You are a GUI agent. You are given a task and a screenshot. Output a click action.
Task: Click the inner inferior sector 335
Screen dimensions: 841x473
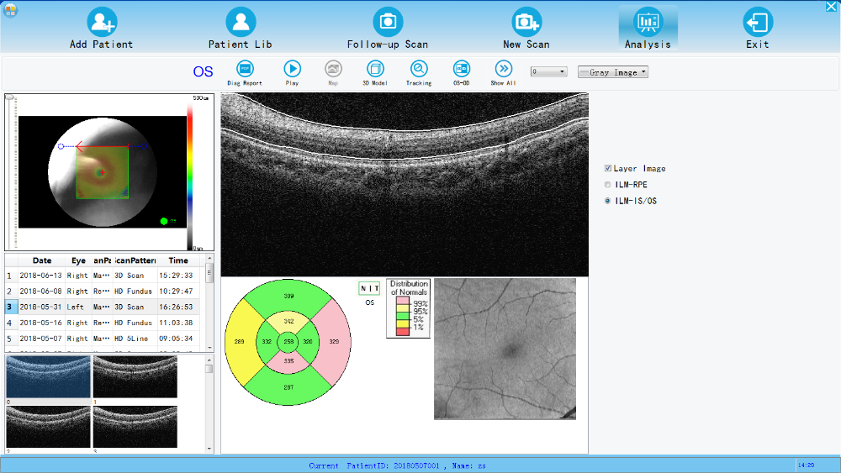[x=288, y=361]
